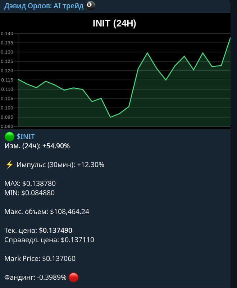Screen dimensions: 237x288
Task: Click the green circle emoji before $INIT
Action: (x=9, y=137)
